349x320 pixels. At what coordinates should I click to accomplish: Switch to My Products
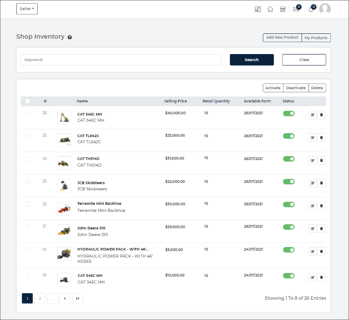(x=316, y=38)
